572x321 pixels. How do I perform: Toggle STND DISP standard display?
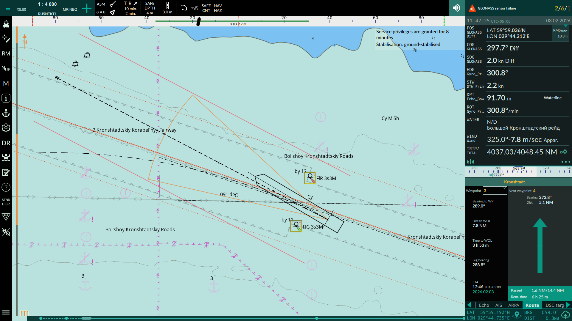coord(6,202)
